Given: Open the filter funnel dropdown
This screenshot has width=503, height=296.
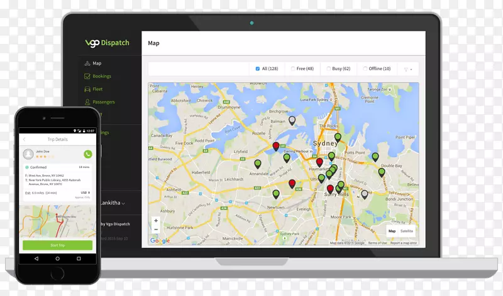Looking at the screenshot, I should point(407,69).
